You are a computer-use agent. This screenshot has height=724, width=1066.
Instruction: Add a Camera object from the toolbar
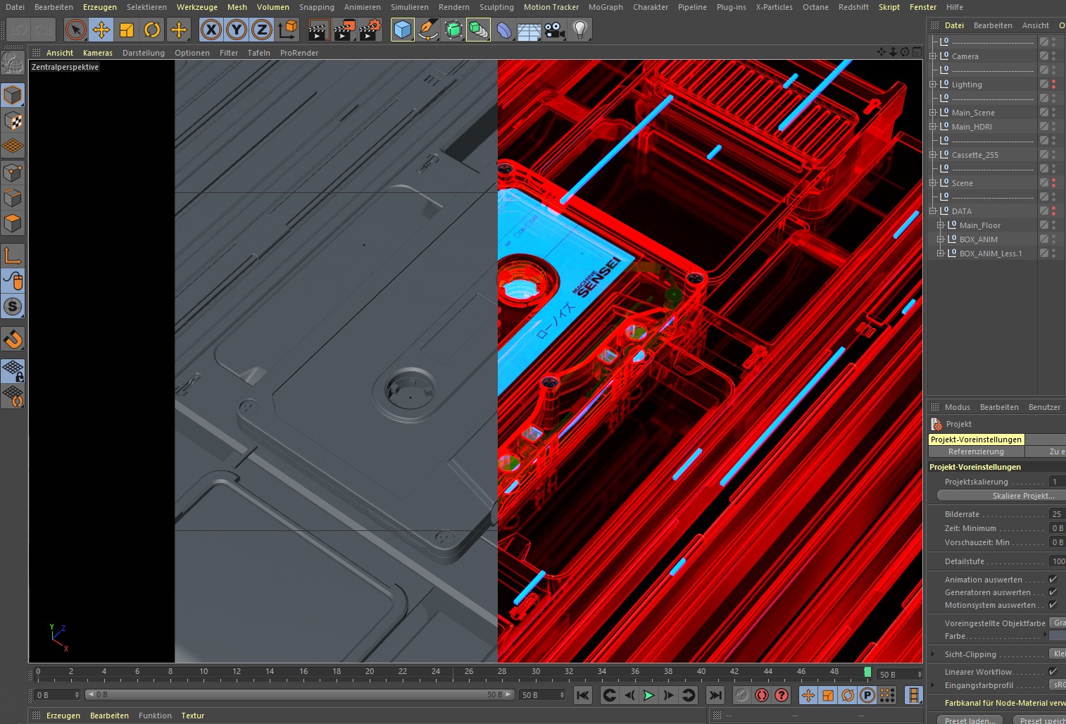pyautogui.click(x=555, y=30)
